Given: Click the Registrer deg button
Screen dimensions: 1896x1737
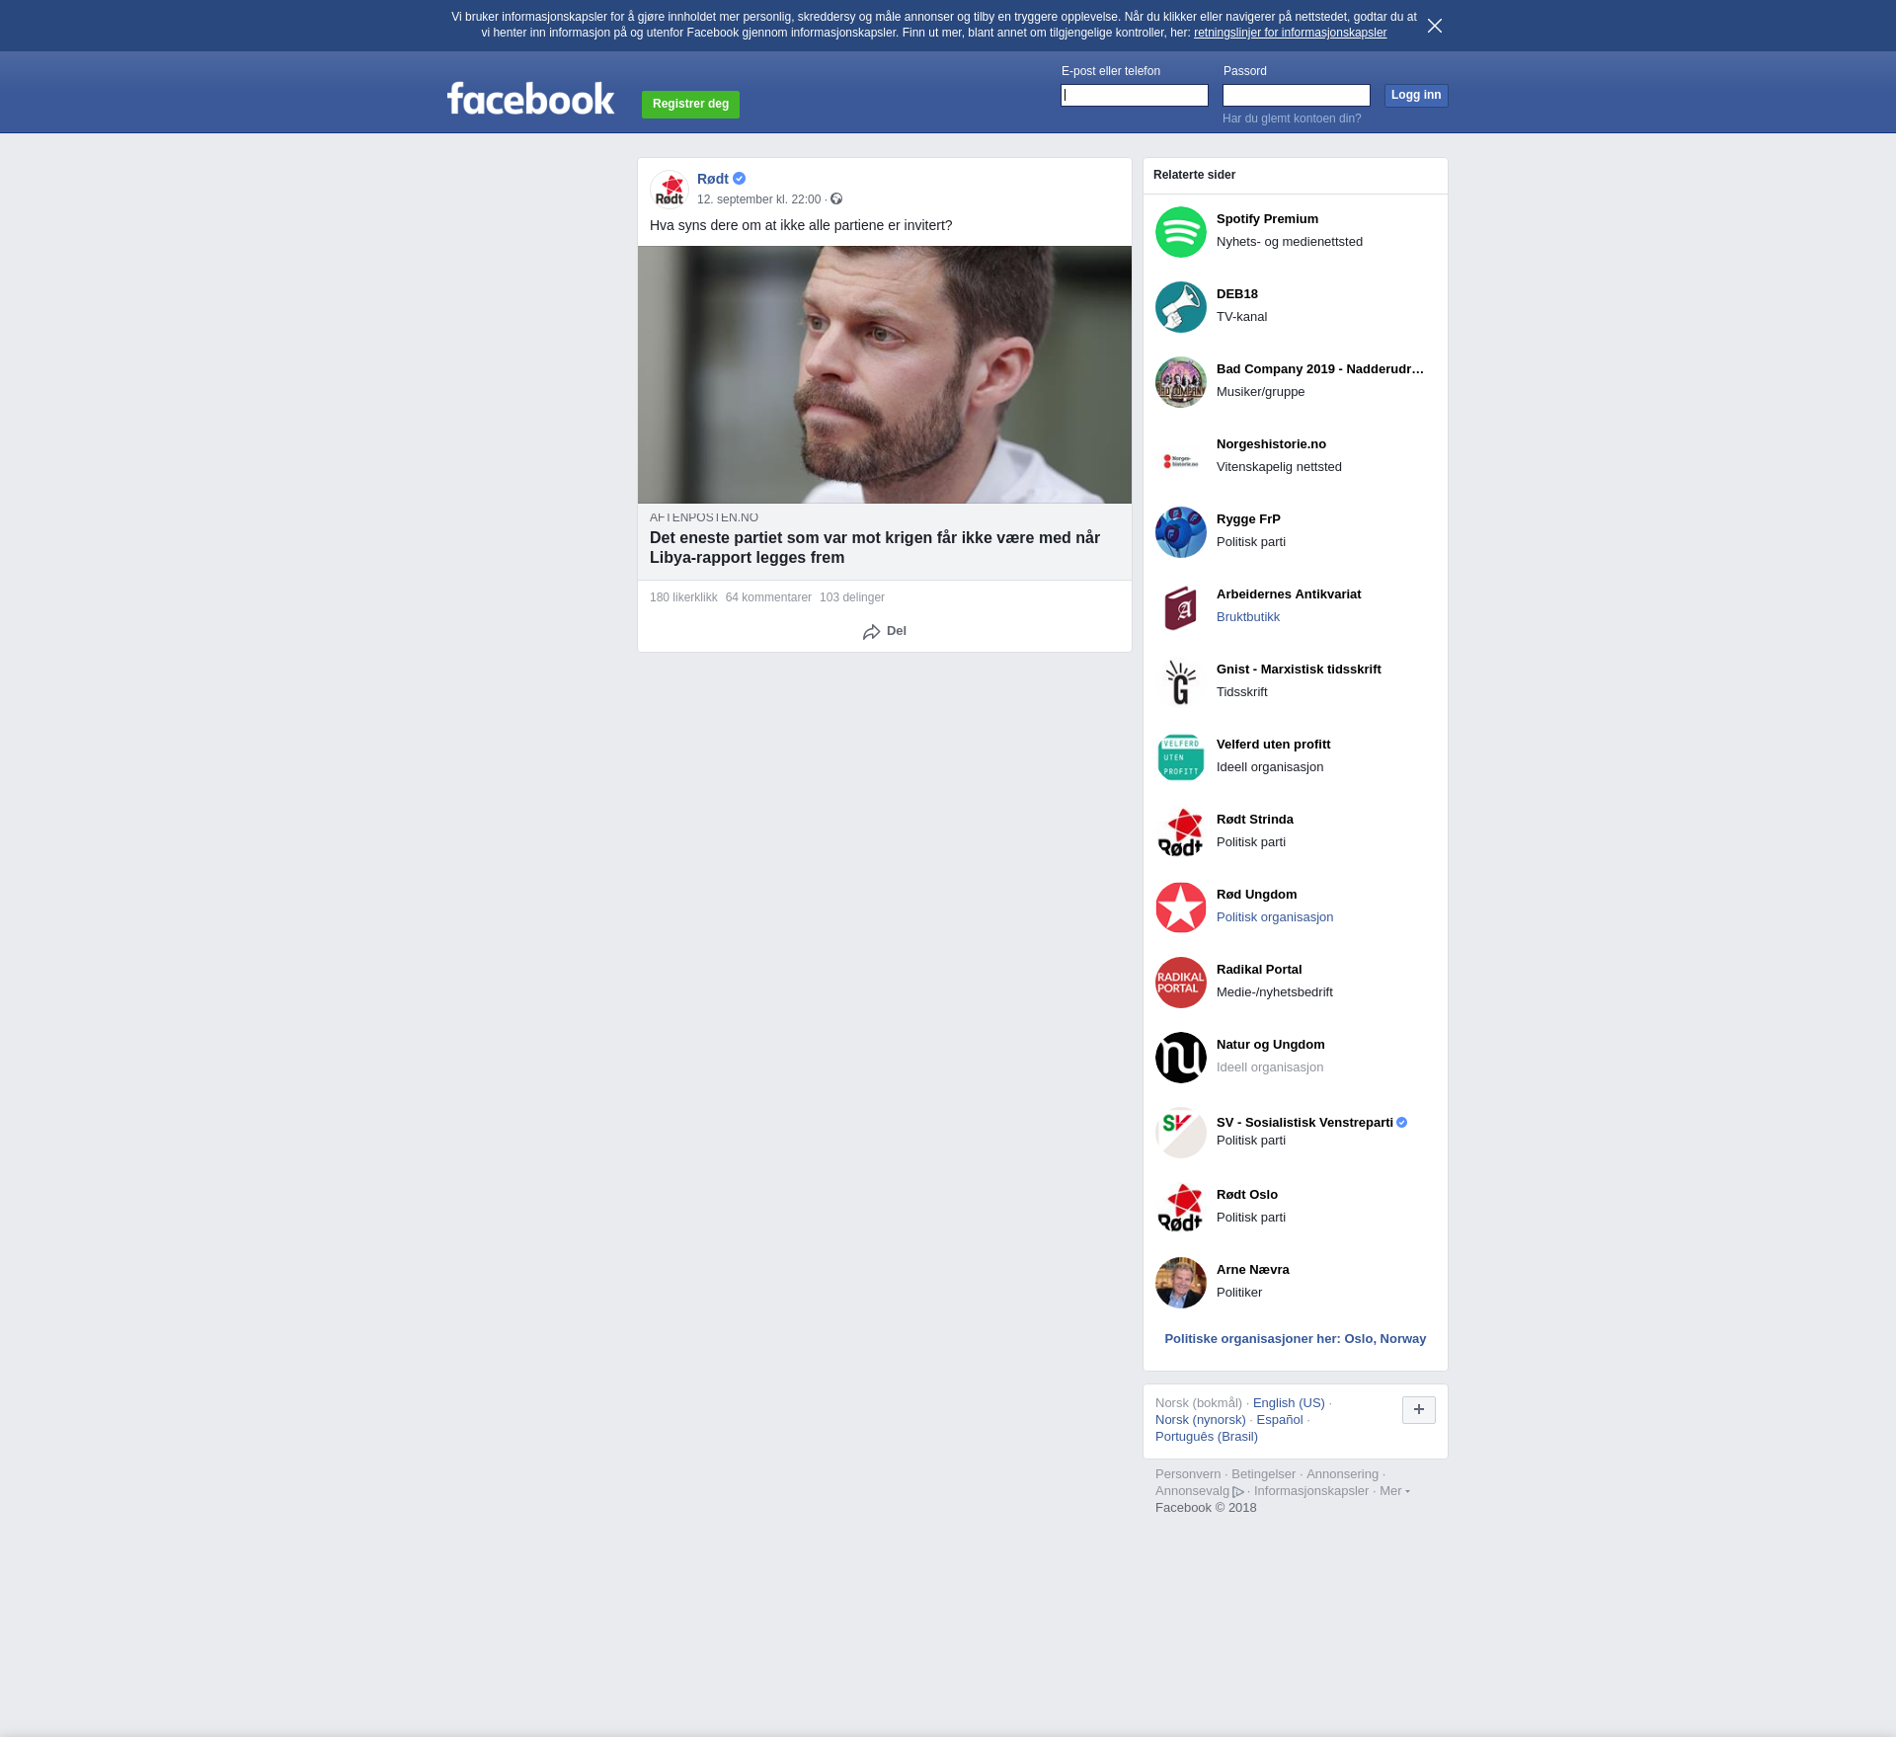Looking at the screenshot, I should point(690,104).
